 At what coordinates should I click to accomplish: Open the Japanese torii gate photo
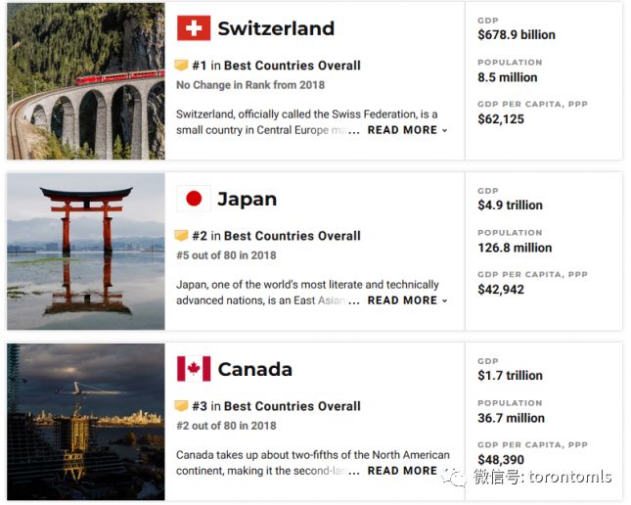86,252
